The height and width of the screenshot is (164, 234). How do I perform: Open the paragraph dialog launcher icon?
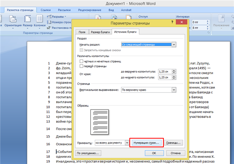coord(209,33)
